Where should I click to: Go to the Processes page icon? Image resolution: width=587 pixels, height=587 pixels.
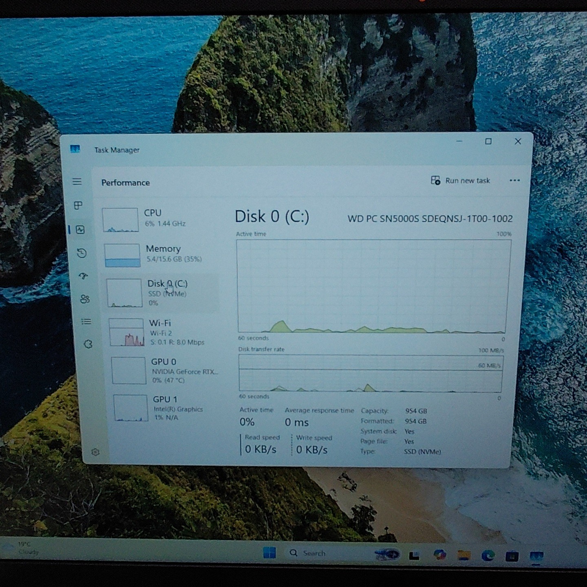point(78,205)
